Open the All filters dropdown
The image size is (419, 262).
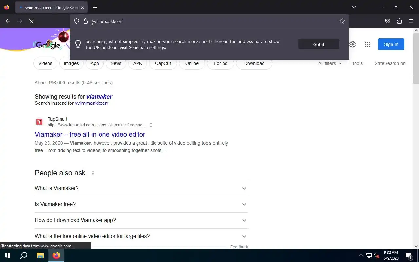(330, 63)
